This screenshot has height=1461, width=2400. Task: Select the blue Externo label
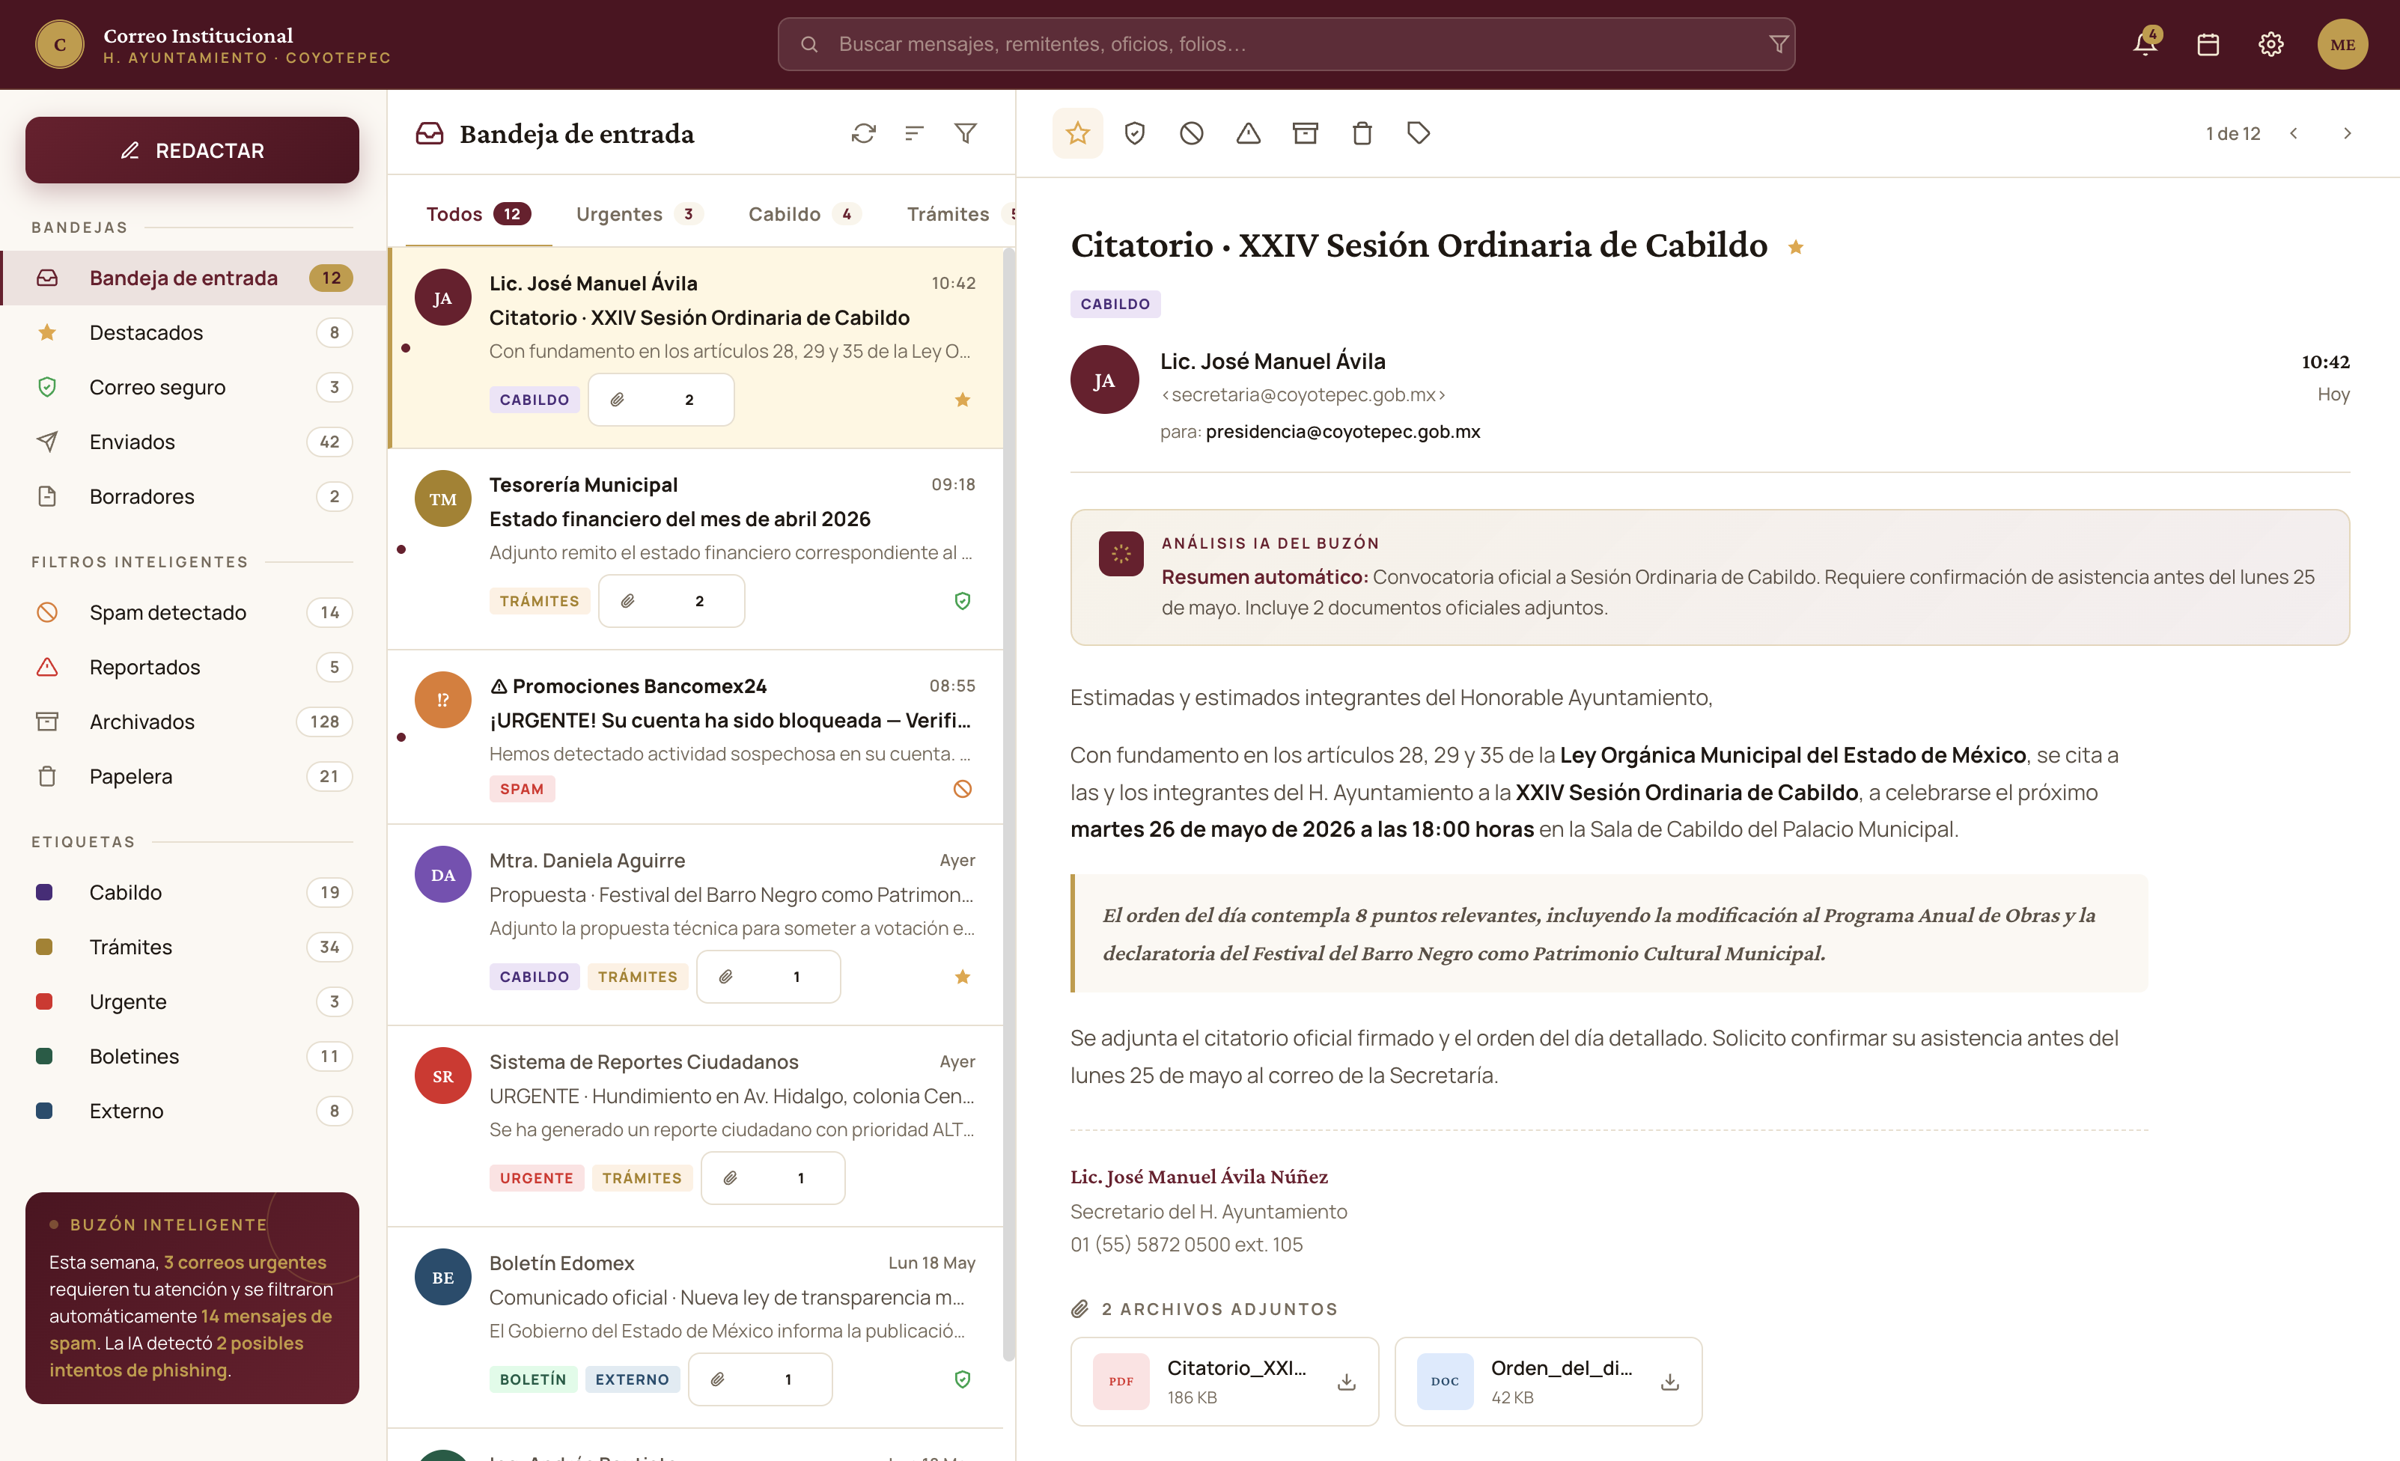(x=193, y=1111)
